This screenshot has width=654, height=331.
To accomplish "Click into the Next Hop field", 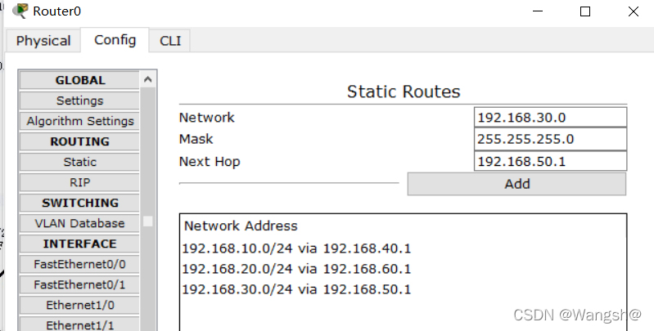I will (x=550, y=161).
